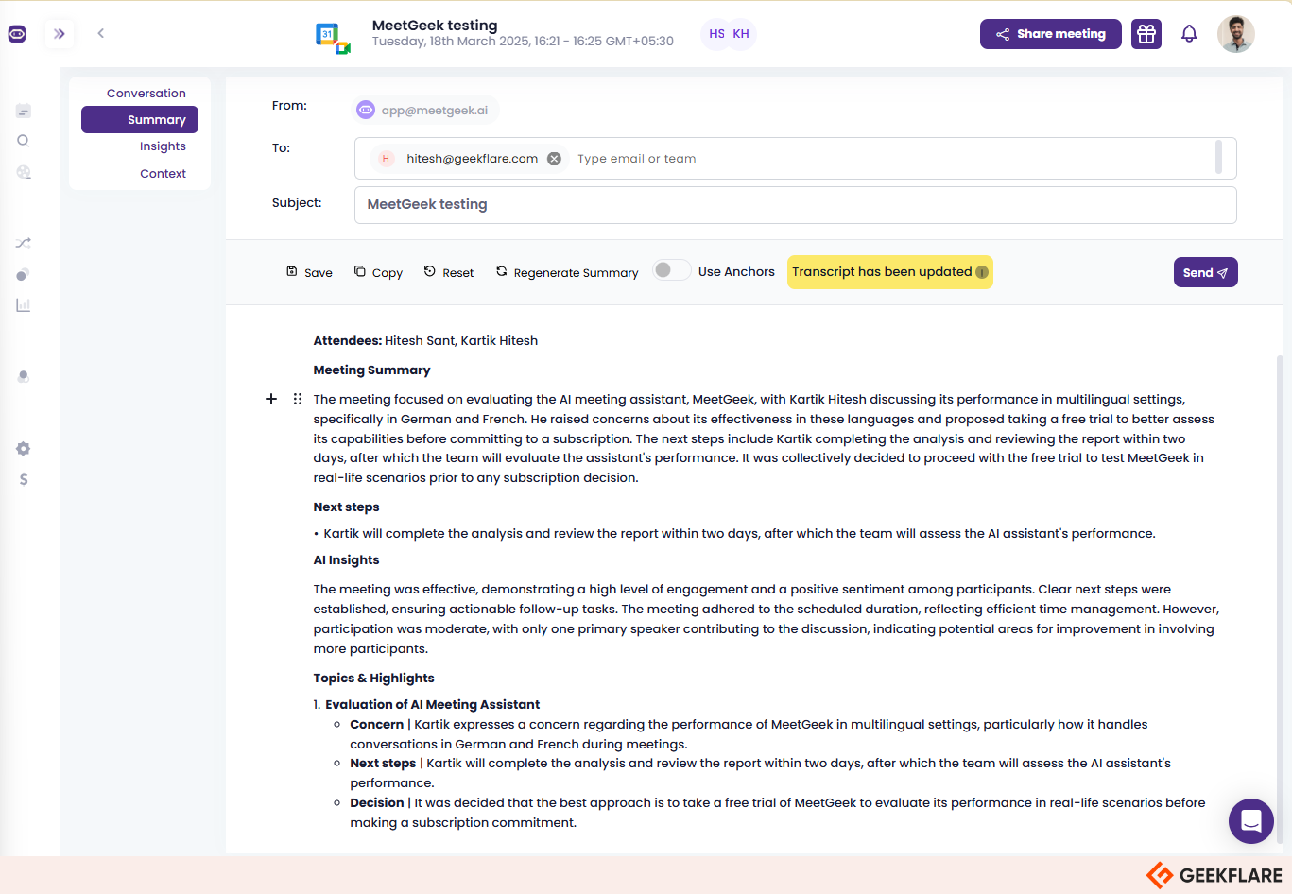Click the MeetGeek testing meeting title

tap(435, 26)
